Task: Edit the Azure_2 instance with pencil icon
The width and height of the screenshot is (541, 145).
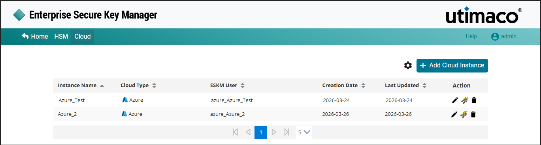Action: pyautogui.click(x=454, y=115)
